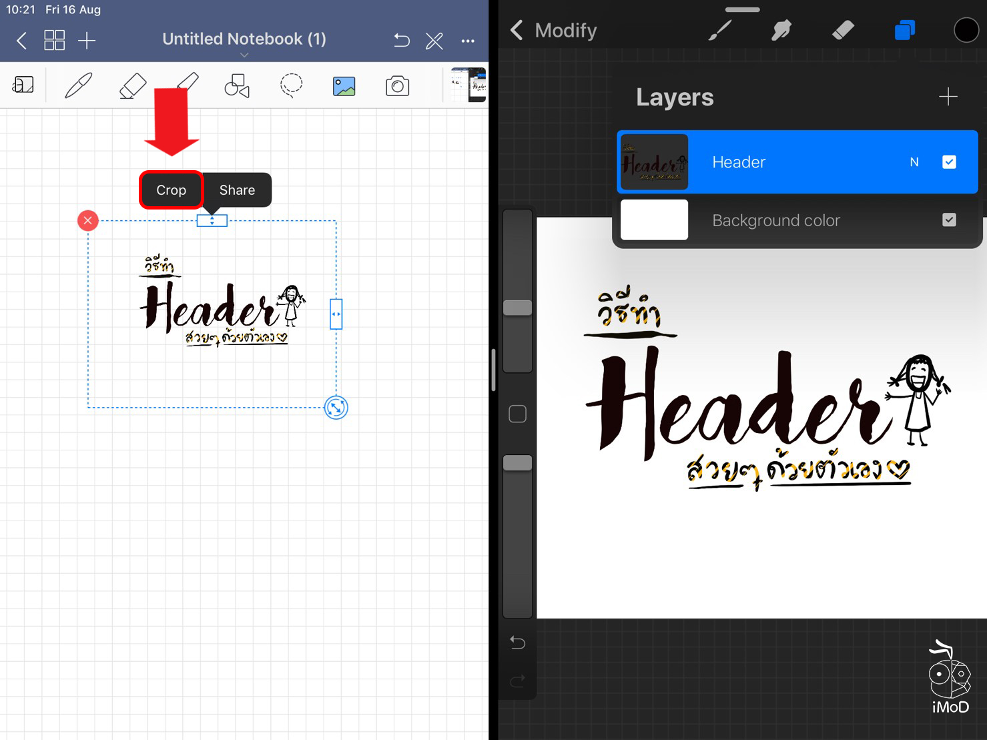
Task: Select the smudge tool in Procreate
Action: (x=781, y=29)
